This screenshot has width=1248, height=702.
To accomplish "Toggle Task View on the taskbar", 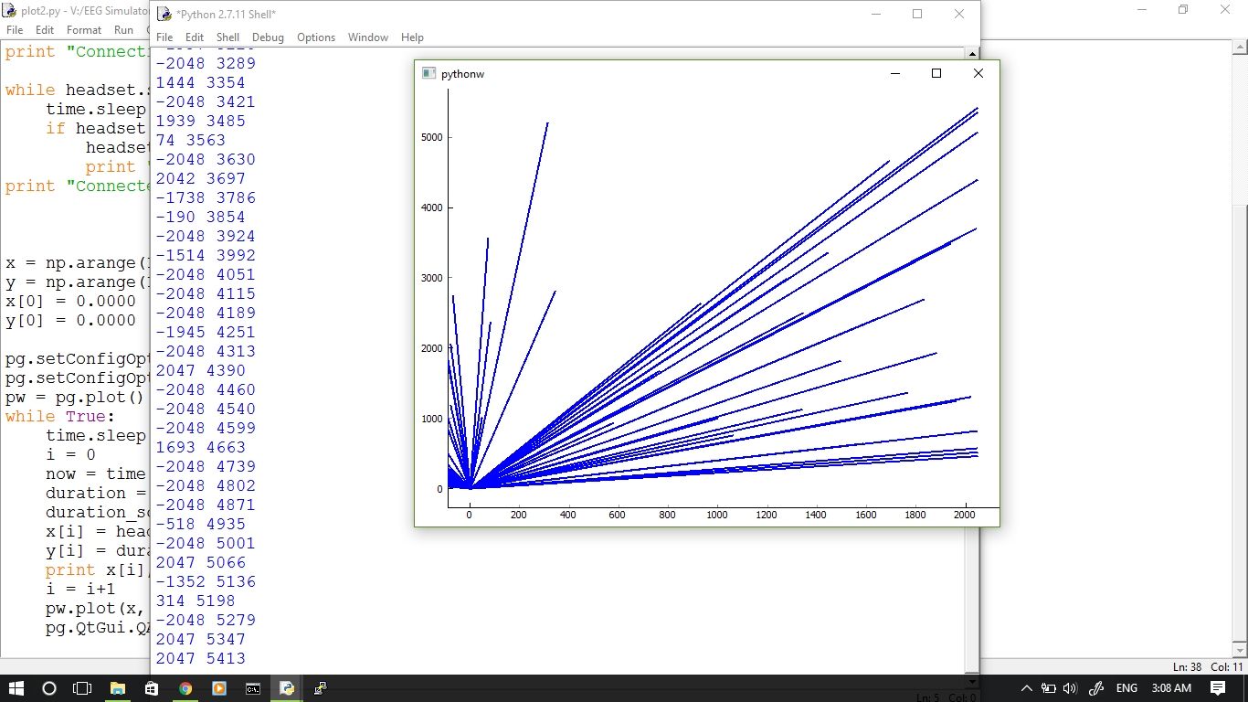I will click(81, 687).
